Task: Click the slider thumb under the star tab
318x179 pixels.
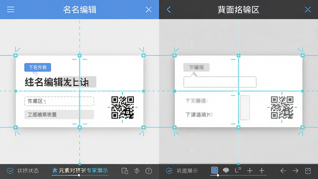Action: point(79,175)
